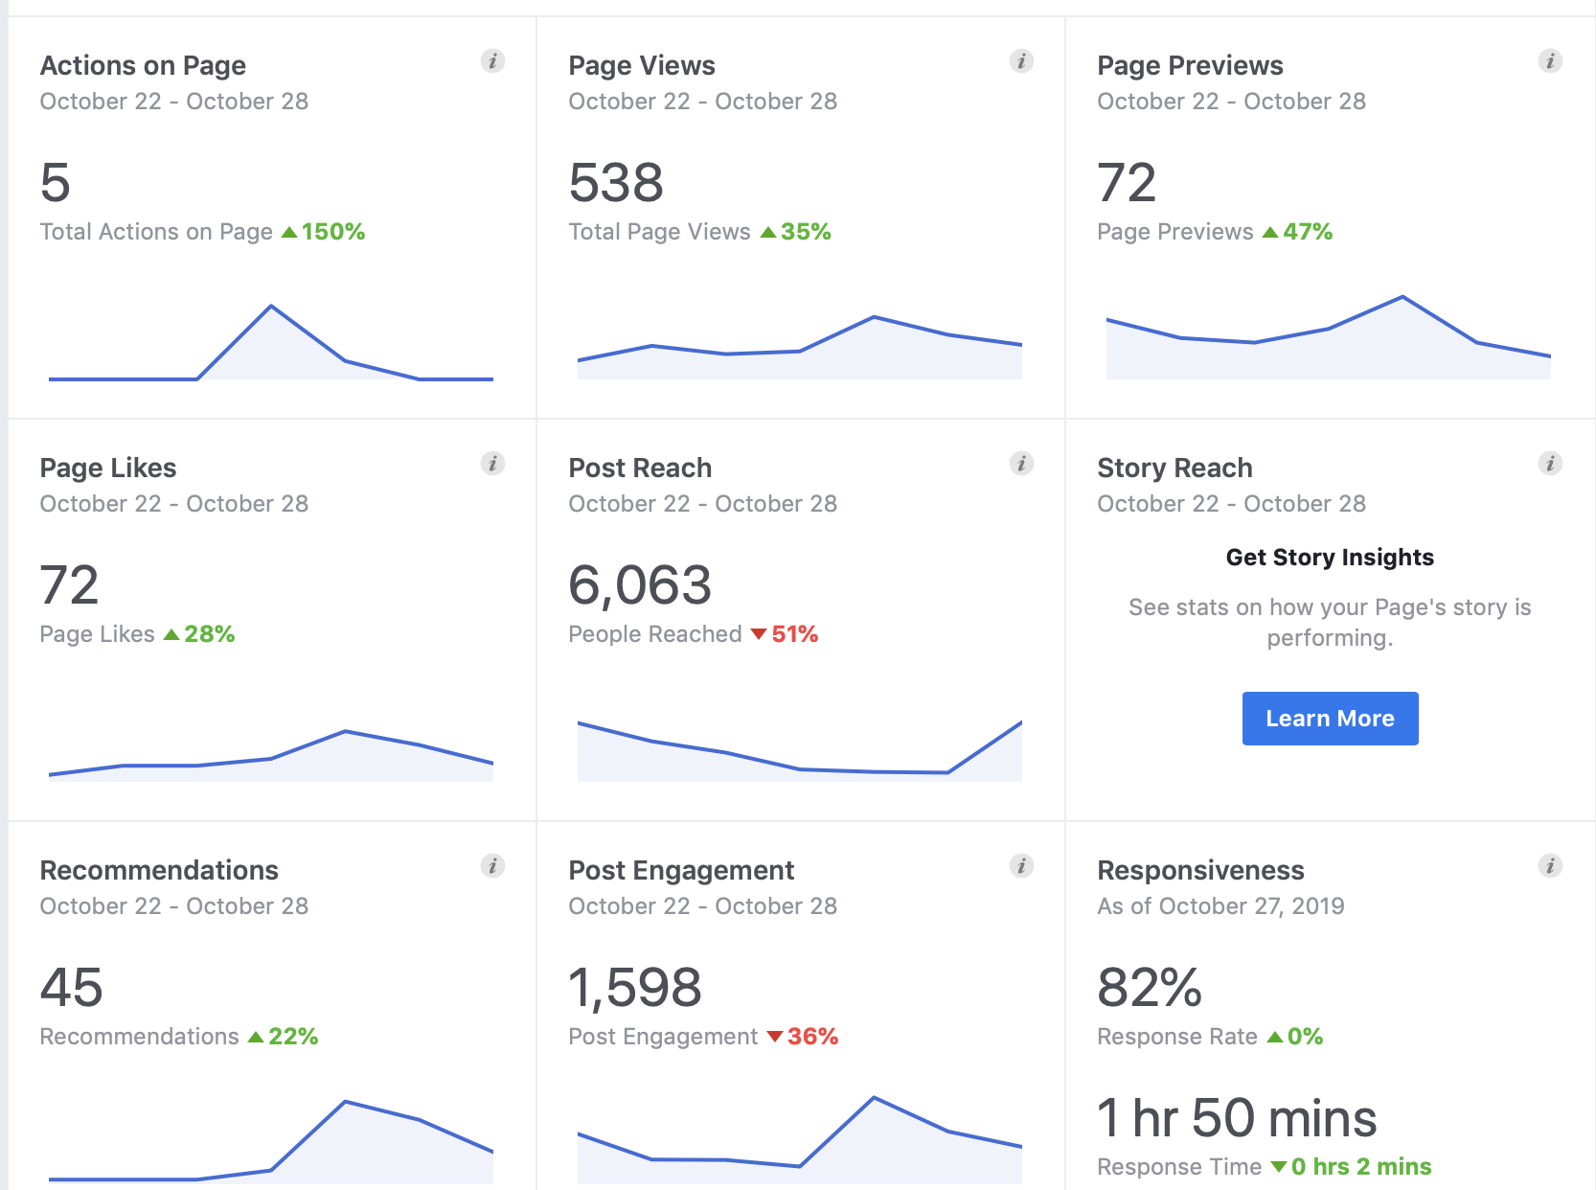Click the Learn More button
Viewport: 1596px width, 1190px height.
1330,719
